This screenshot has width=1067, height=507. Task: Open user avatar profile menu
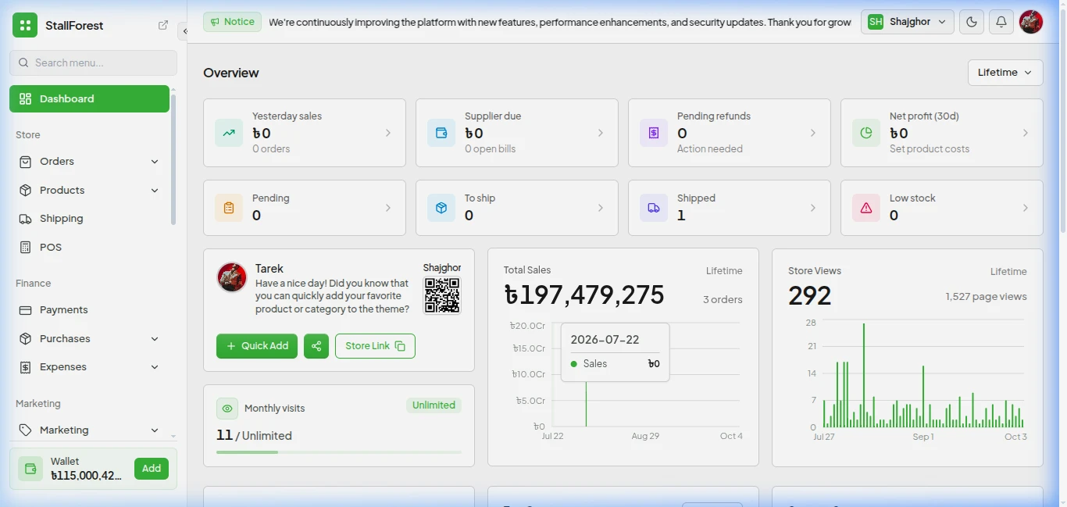1031,22
